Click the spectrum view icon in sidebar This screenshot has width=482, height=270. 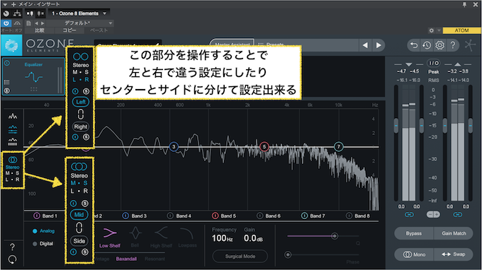(x=13, y=116)
